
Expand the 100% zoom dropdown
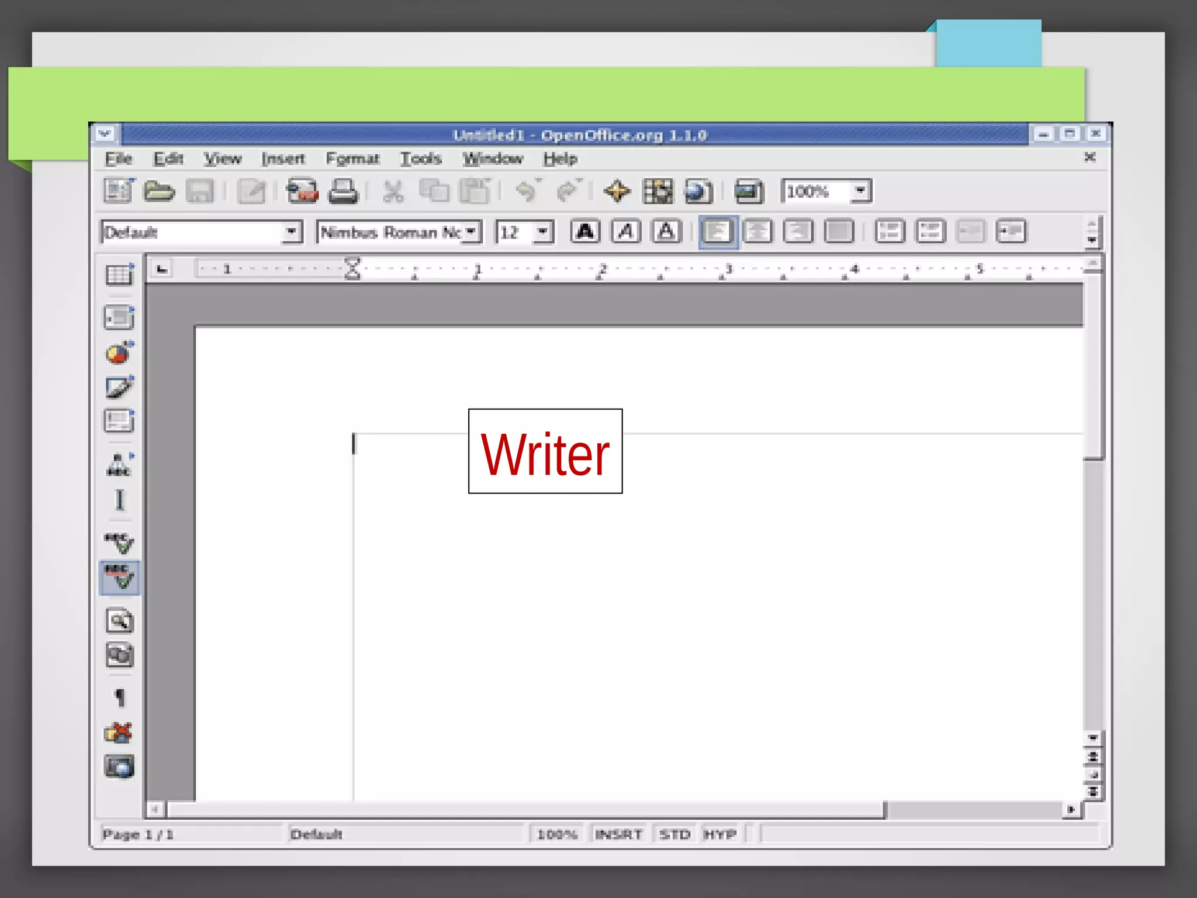tap(860, 191)
